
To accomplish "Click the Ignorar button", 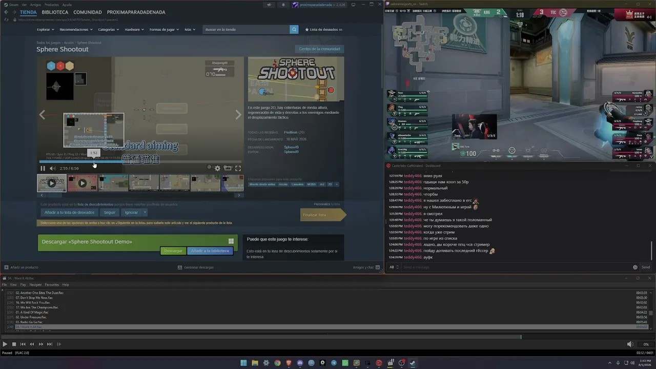I will (x=131, y=212).
